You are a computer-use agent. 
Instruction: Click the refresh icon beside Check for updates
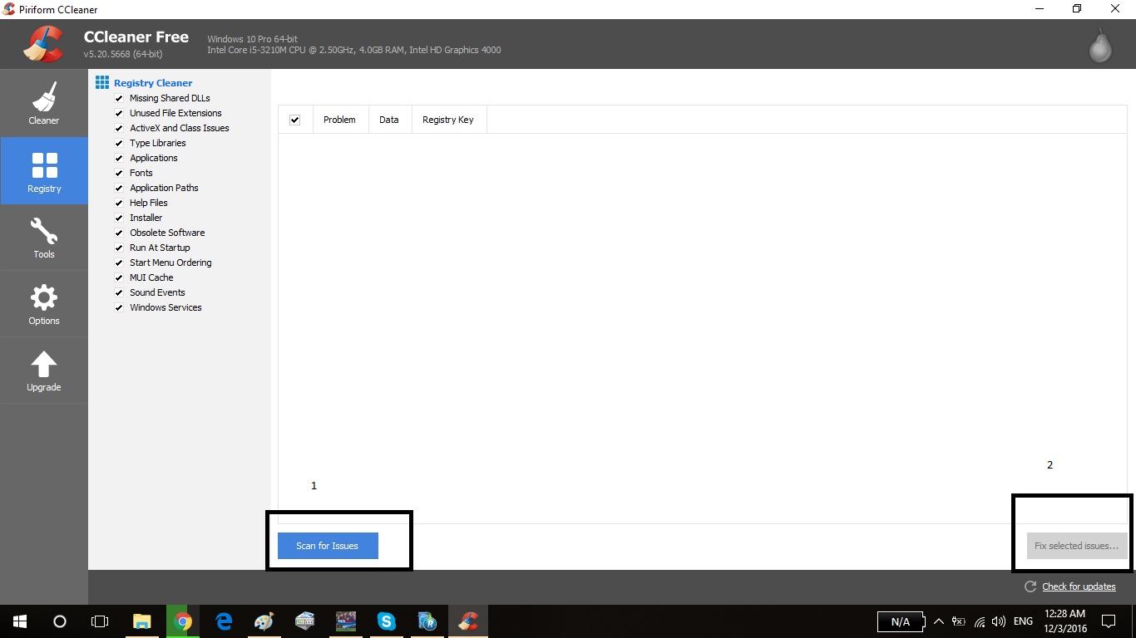1030,586
